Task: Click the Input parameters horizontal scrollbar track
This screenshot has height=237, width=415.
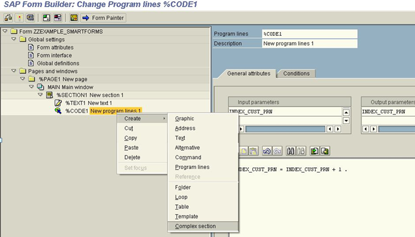Action: point(285,129)
